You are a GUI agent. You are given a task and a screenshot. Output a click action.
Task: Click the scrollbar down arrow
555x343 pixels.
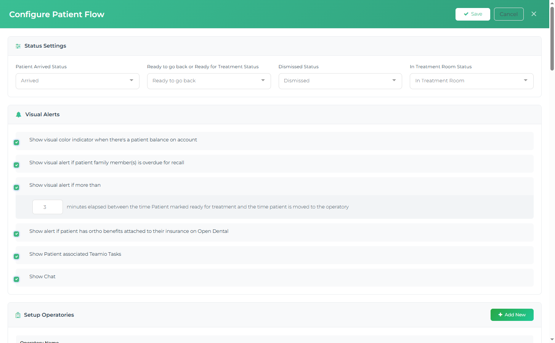(552, 340)
